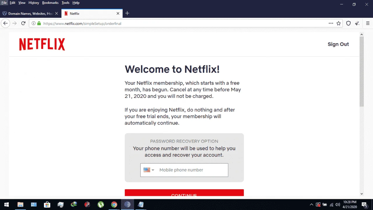Click the green padlock security icon

coord(39,23)
